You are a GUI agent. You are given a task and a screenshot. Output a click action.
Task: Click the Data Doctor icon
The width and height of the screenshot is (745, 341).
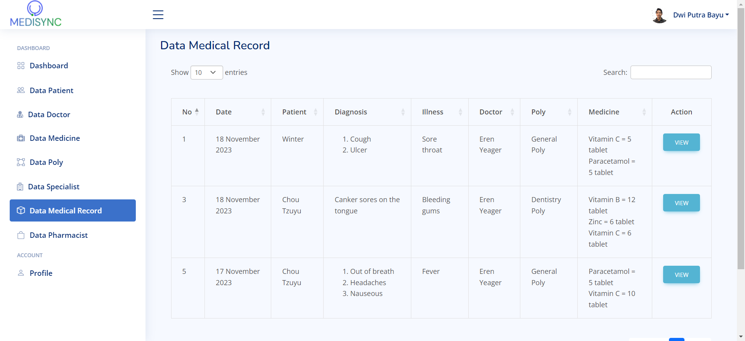[20, 114]
